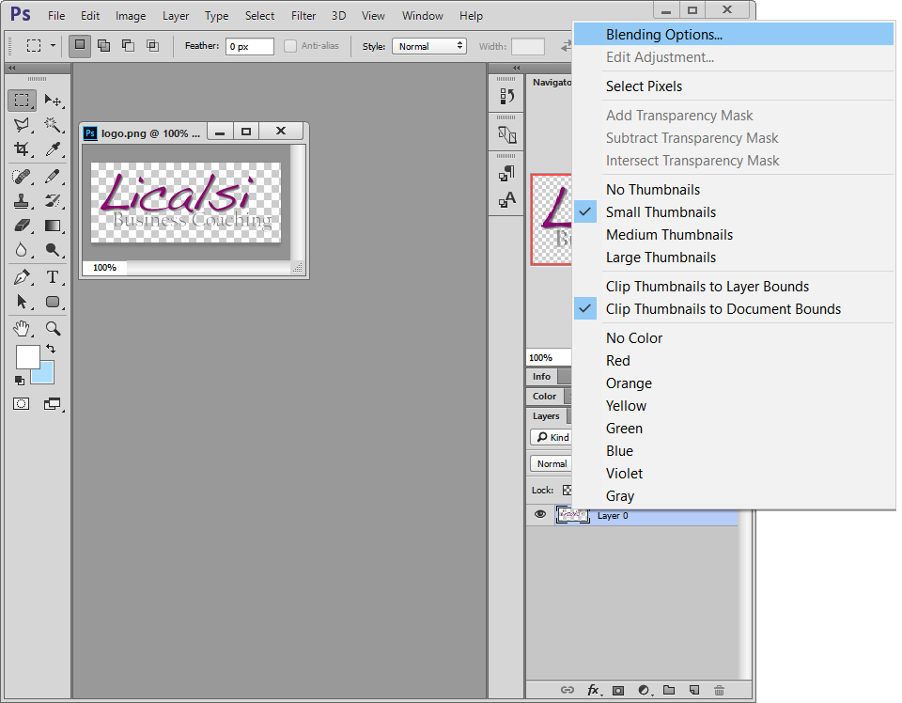
Task: Delete layer with the trash icon
Action: point(719,690)
